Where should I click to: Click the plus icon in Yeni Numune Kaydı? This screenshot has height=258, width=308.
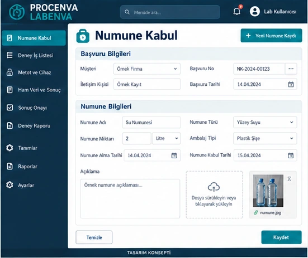[x=248, y=36]
